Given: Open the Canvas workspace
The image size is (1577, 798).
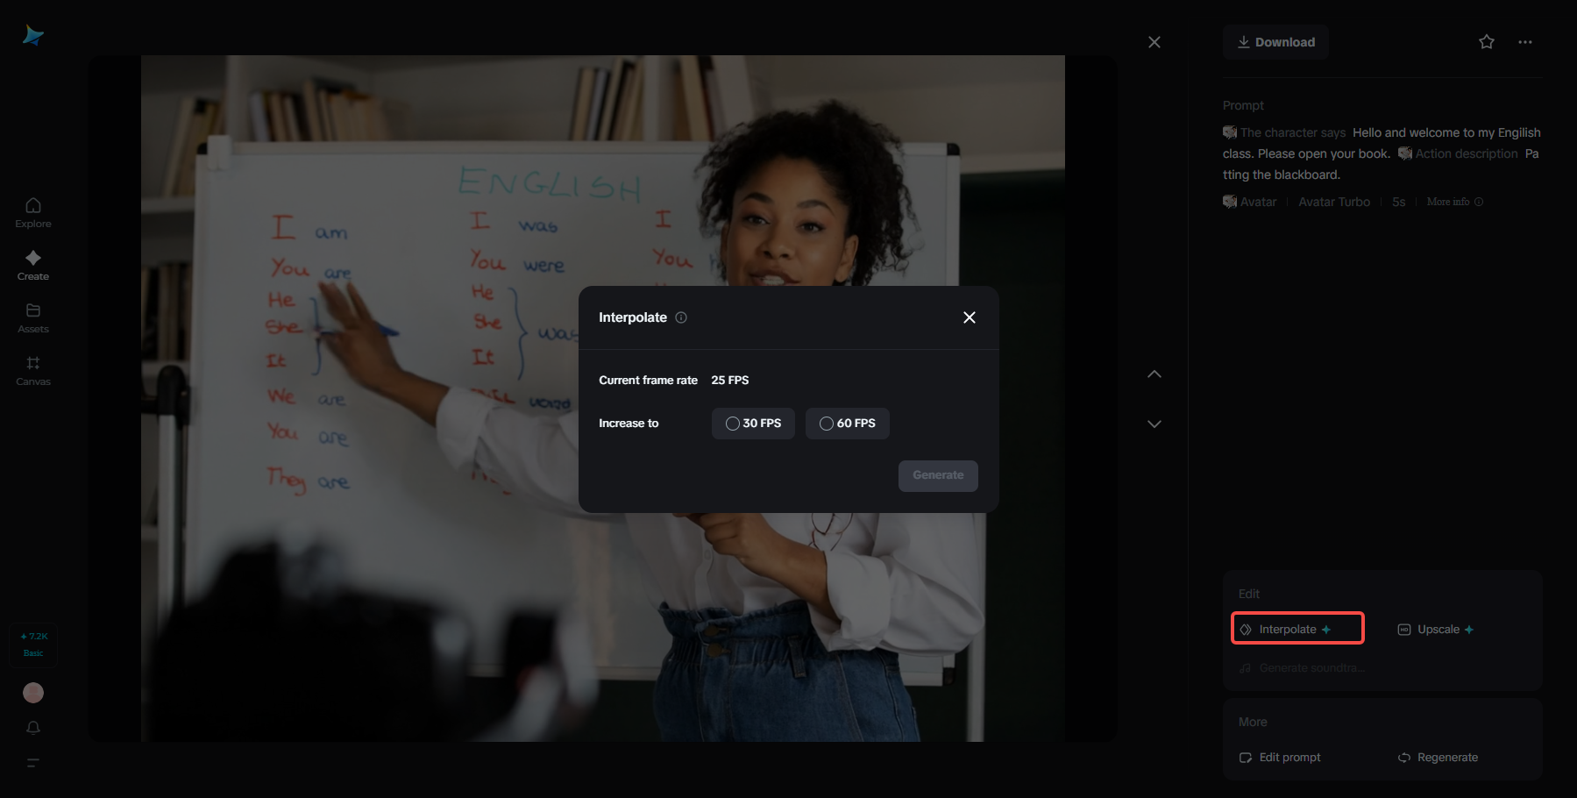Looking at the screenshot, I should 33,371.
